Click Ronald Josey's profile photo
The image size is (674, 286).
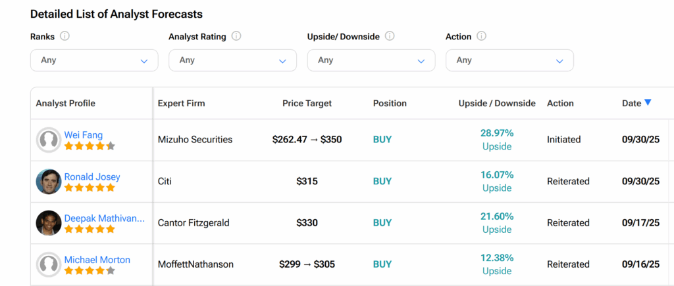48,182
